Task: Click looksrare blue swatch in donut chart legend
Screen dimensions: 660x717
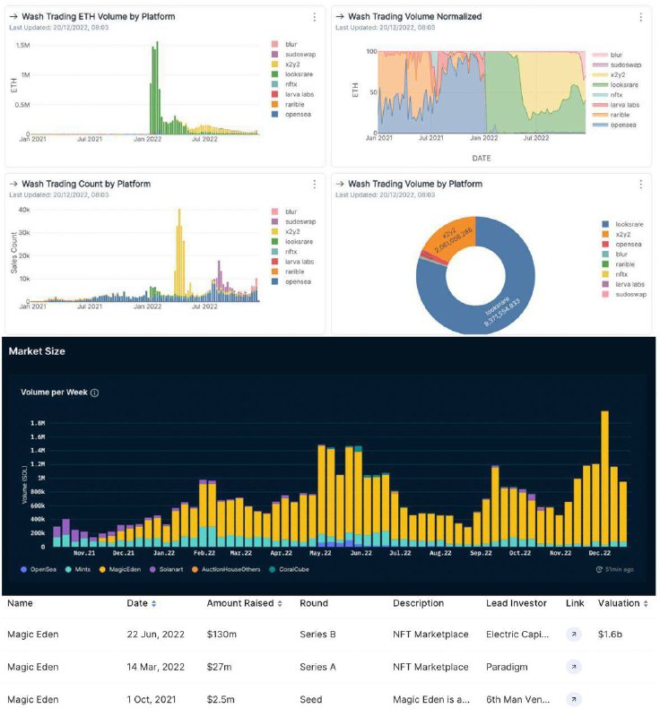Action: [605, 224]
